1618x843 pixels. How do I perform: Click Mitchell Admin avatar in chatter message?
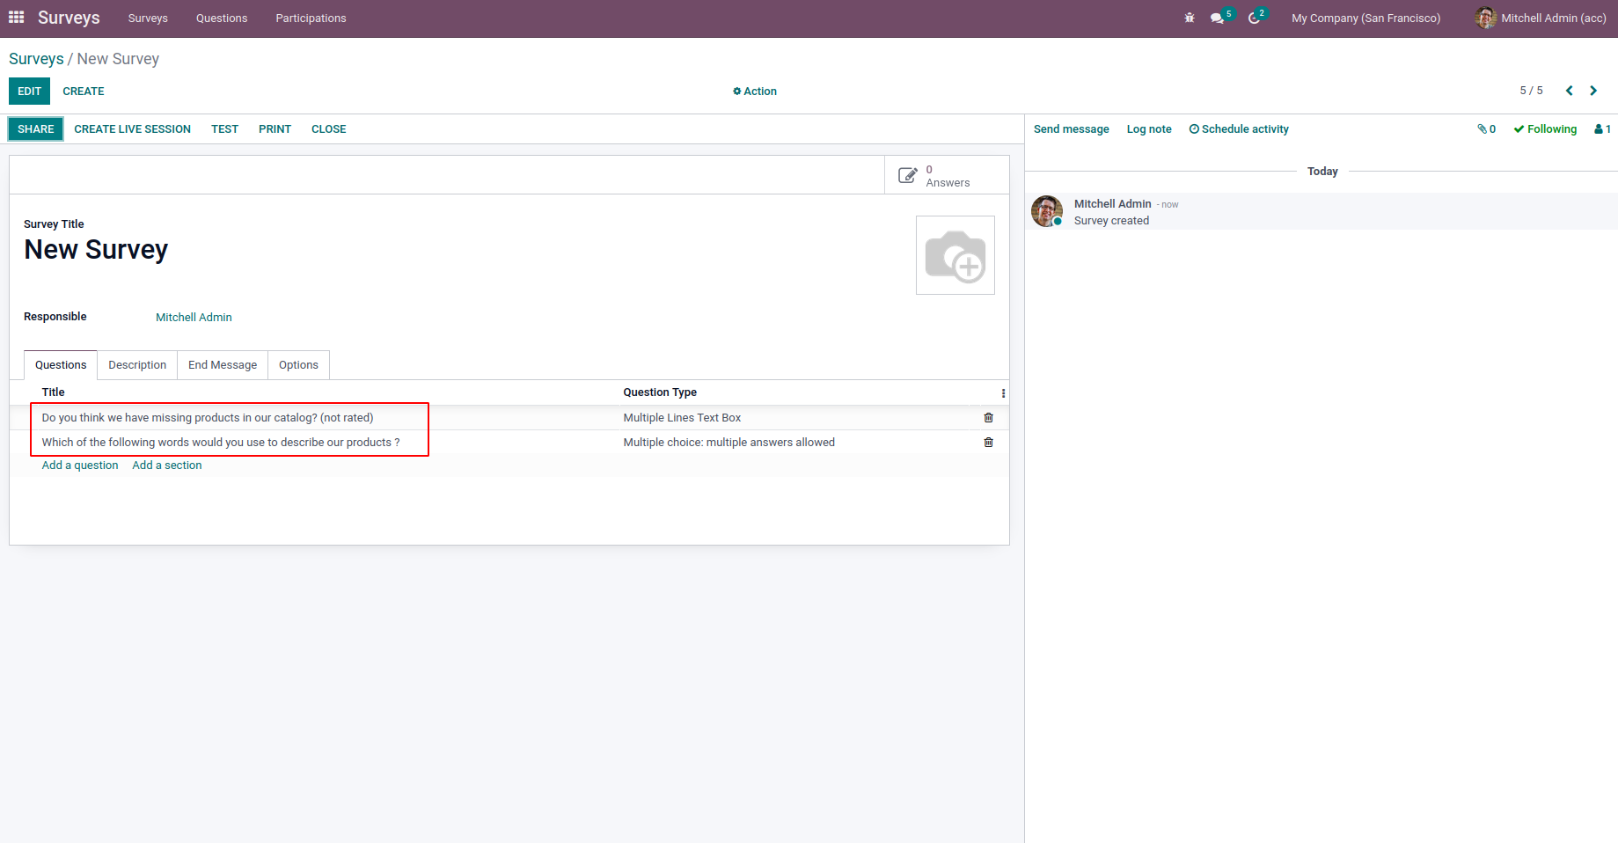[1047, 211]
